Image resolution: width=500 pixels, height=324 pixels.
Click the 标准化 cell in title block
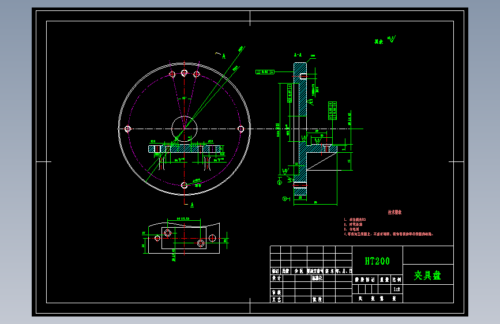317,278
